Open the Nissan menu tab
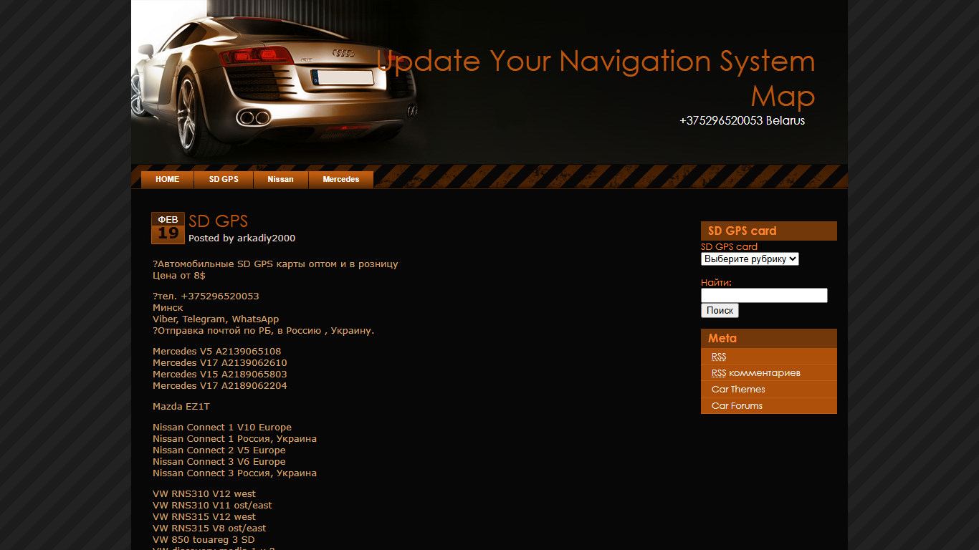 (x=280, y=180)
